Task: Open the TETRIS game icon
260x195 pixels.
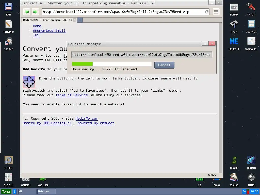Action: click(251, 160)
